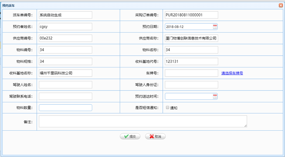Select the 供应商编号 field 00e232
The height and width of the screenshot is (157, 285).
pyautogui.click(x=66, y=38)
